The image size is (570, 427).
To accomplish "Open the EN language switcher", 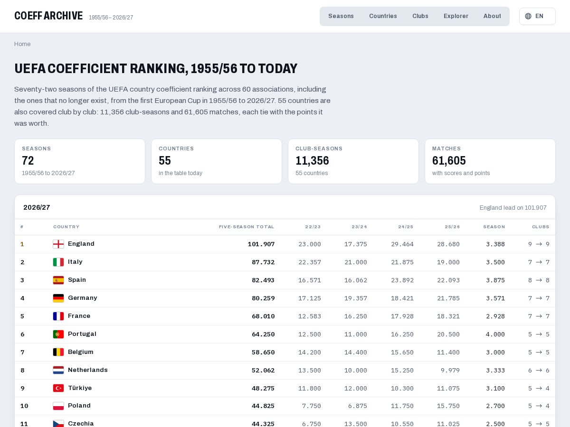I will pos(537,16).
